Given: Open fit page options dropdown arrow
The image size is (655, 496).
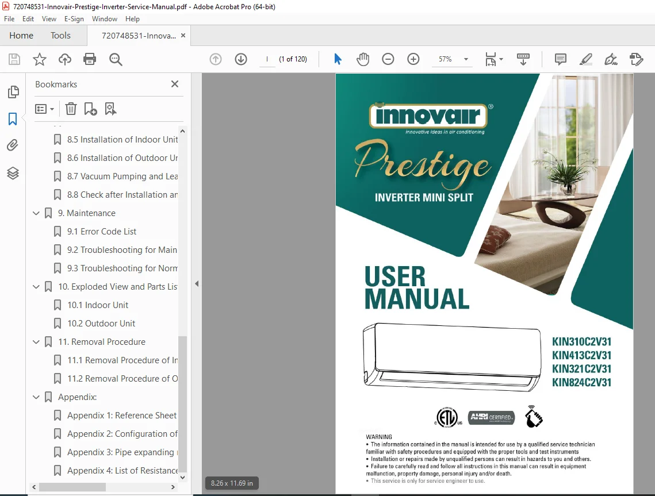Looking at the screenshot, I should coord(501,59).
